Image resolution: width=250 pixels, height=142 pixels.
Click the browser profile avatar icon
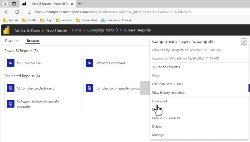(5, 4)
